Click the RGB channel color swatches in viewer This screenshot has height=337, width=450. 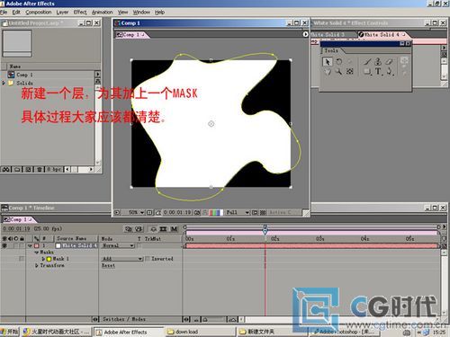point(216,212)
